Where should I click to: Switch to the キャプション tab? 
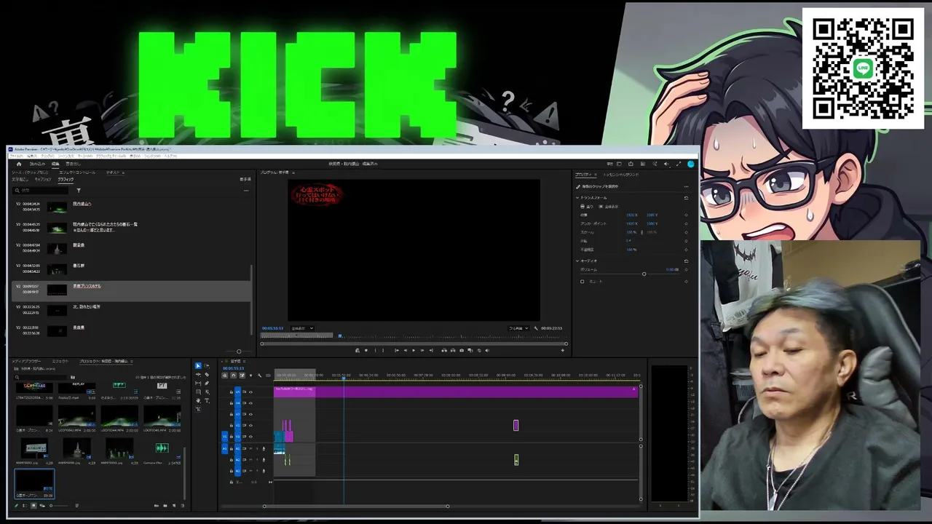(43, 179)
